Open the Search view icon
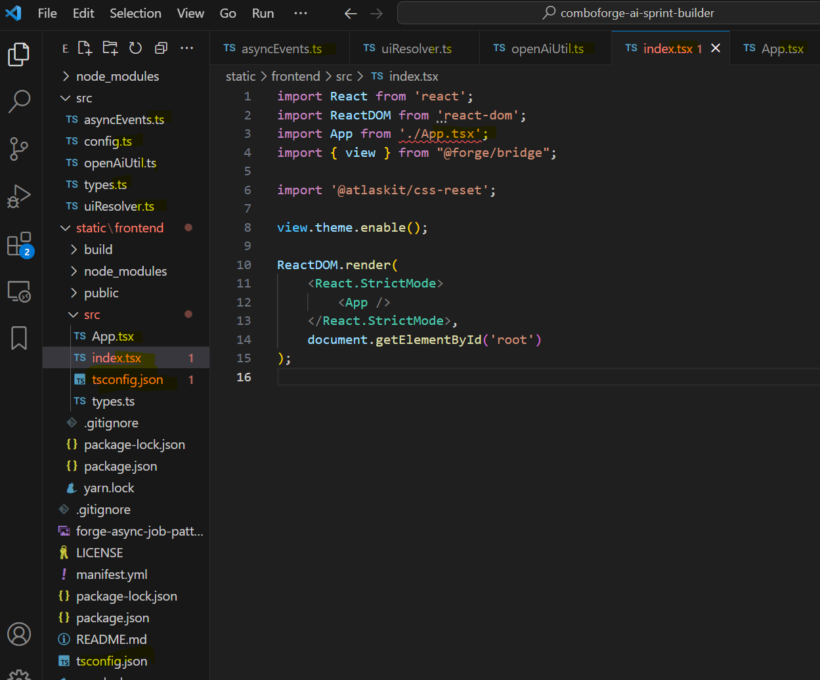Screen dimensions: 820x680 (x=19, y=101)
